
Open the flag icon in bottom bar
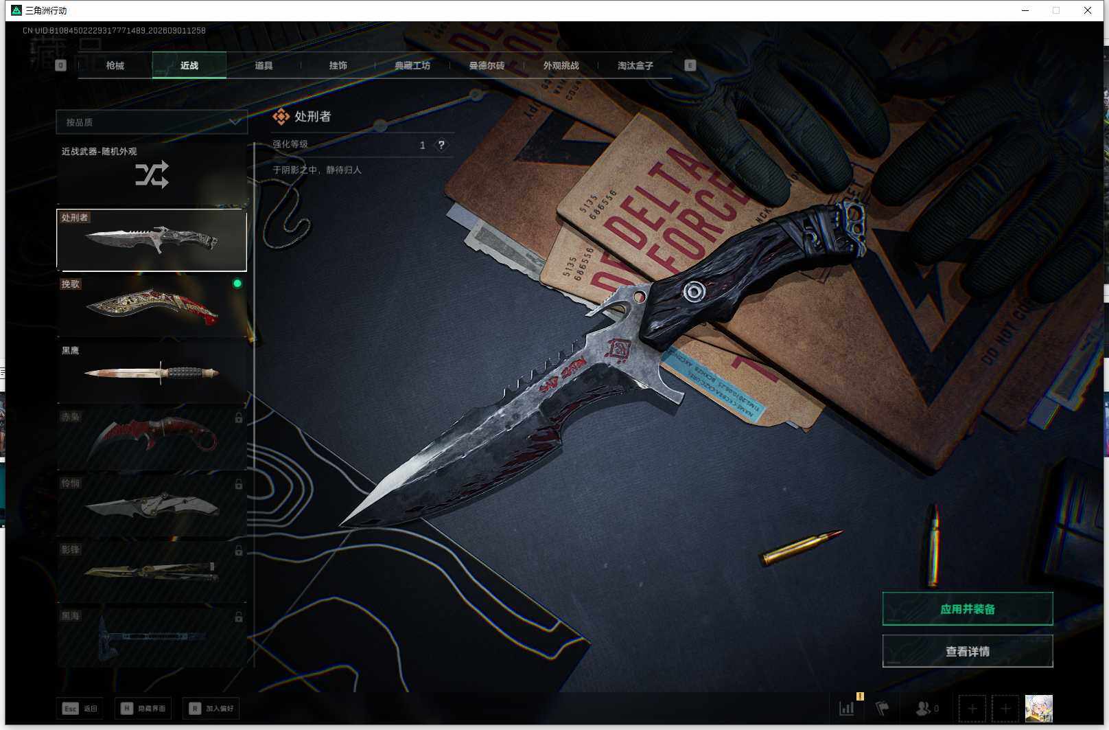pos(883,708)
